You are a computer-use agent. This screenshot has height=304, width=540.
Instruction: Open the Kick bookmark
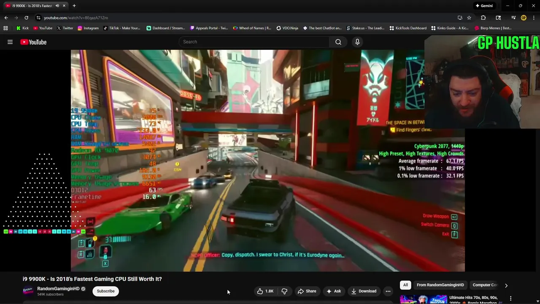pyautogui.click(x=22, y=28)
